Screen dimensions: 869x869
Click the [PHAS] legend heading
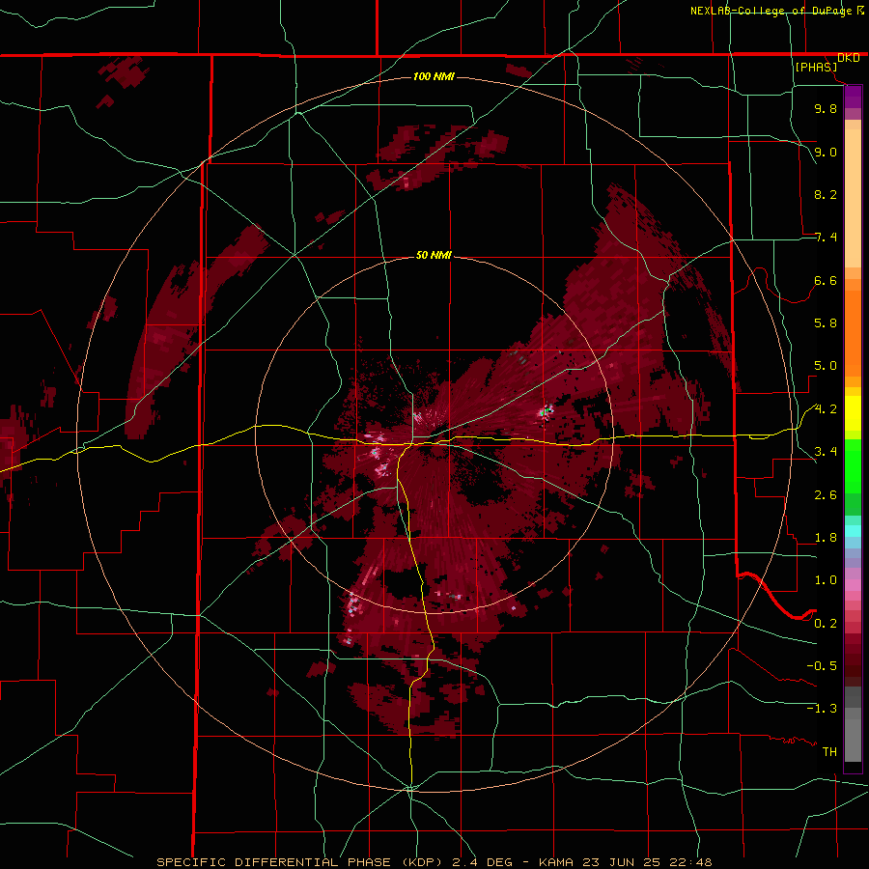tap(816, 67)
